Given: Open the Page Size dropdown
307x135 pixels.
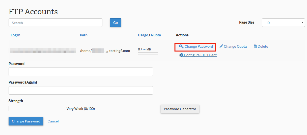Looking at the screenshot, I should (x=283, y=23).
